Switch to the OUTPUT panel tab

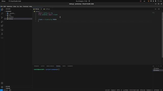point(43,66)
